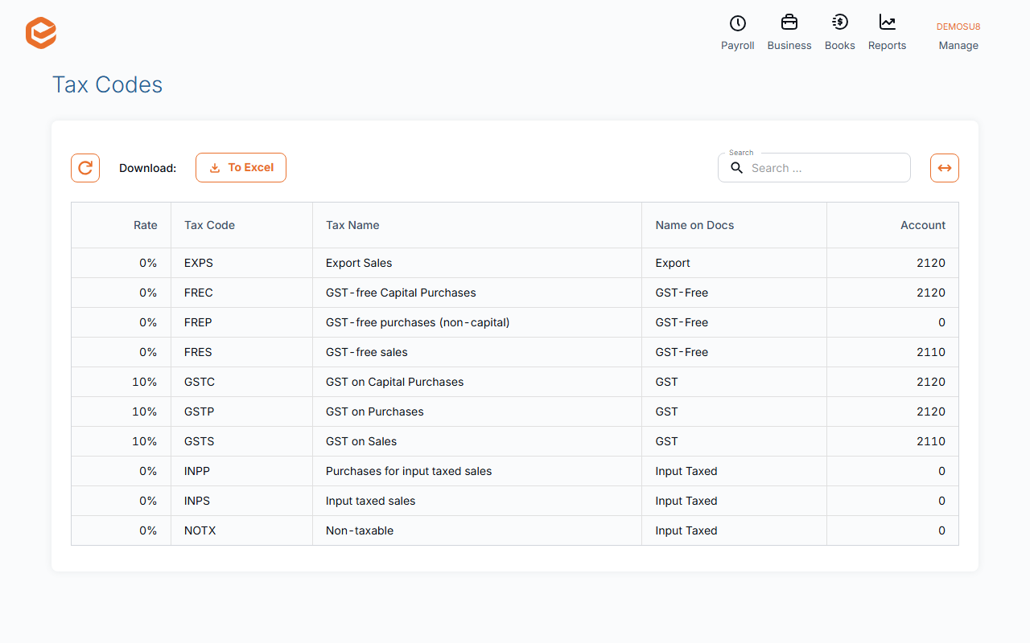Open the Reports chart icon menu
This screenshot has width=1030, height=643.
coord(887,34)
